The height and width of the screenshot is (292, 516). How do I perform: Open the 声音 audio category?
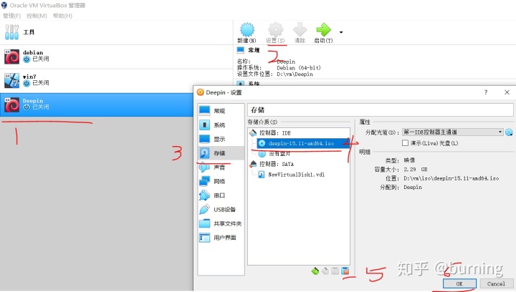point(221,167)
